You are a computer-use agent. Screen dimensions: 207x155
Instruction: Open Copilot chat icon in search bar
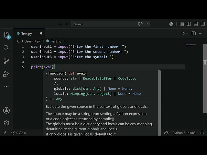[x=140, y=24]
